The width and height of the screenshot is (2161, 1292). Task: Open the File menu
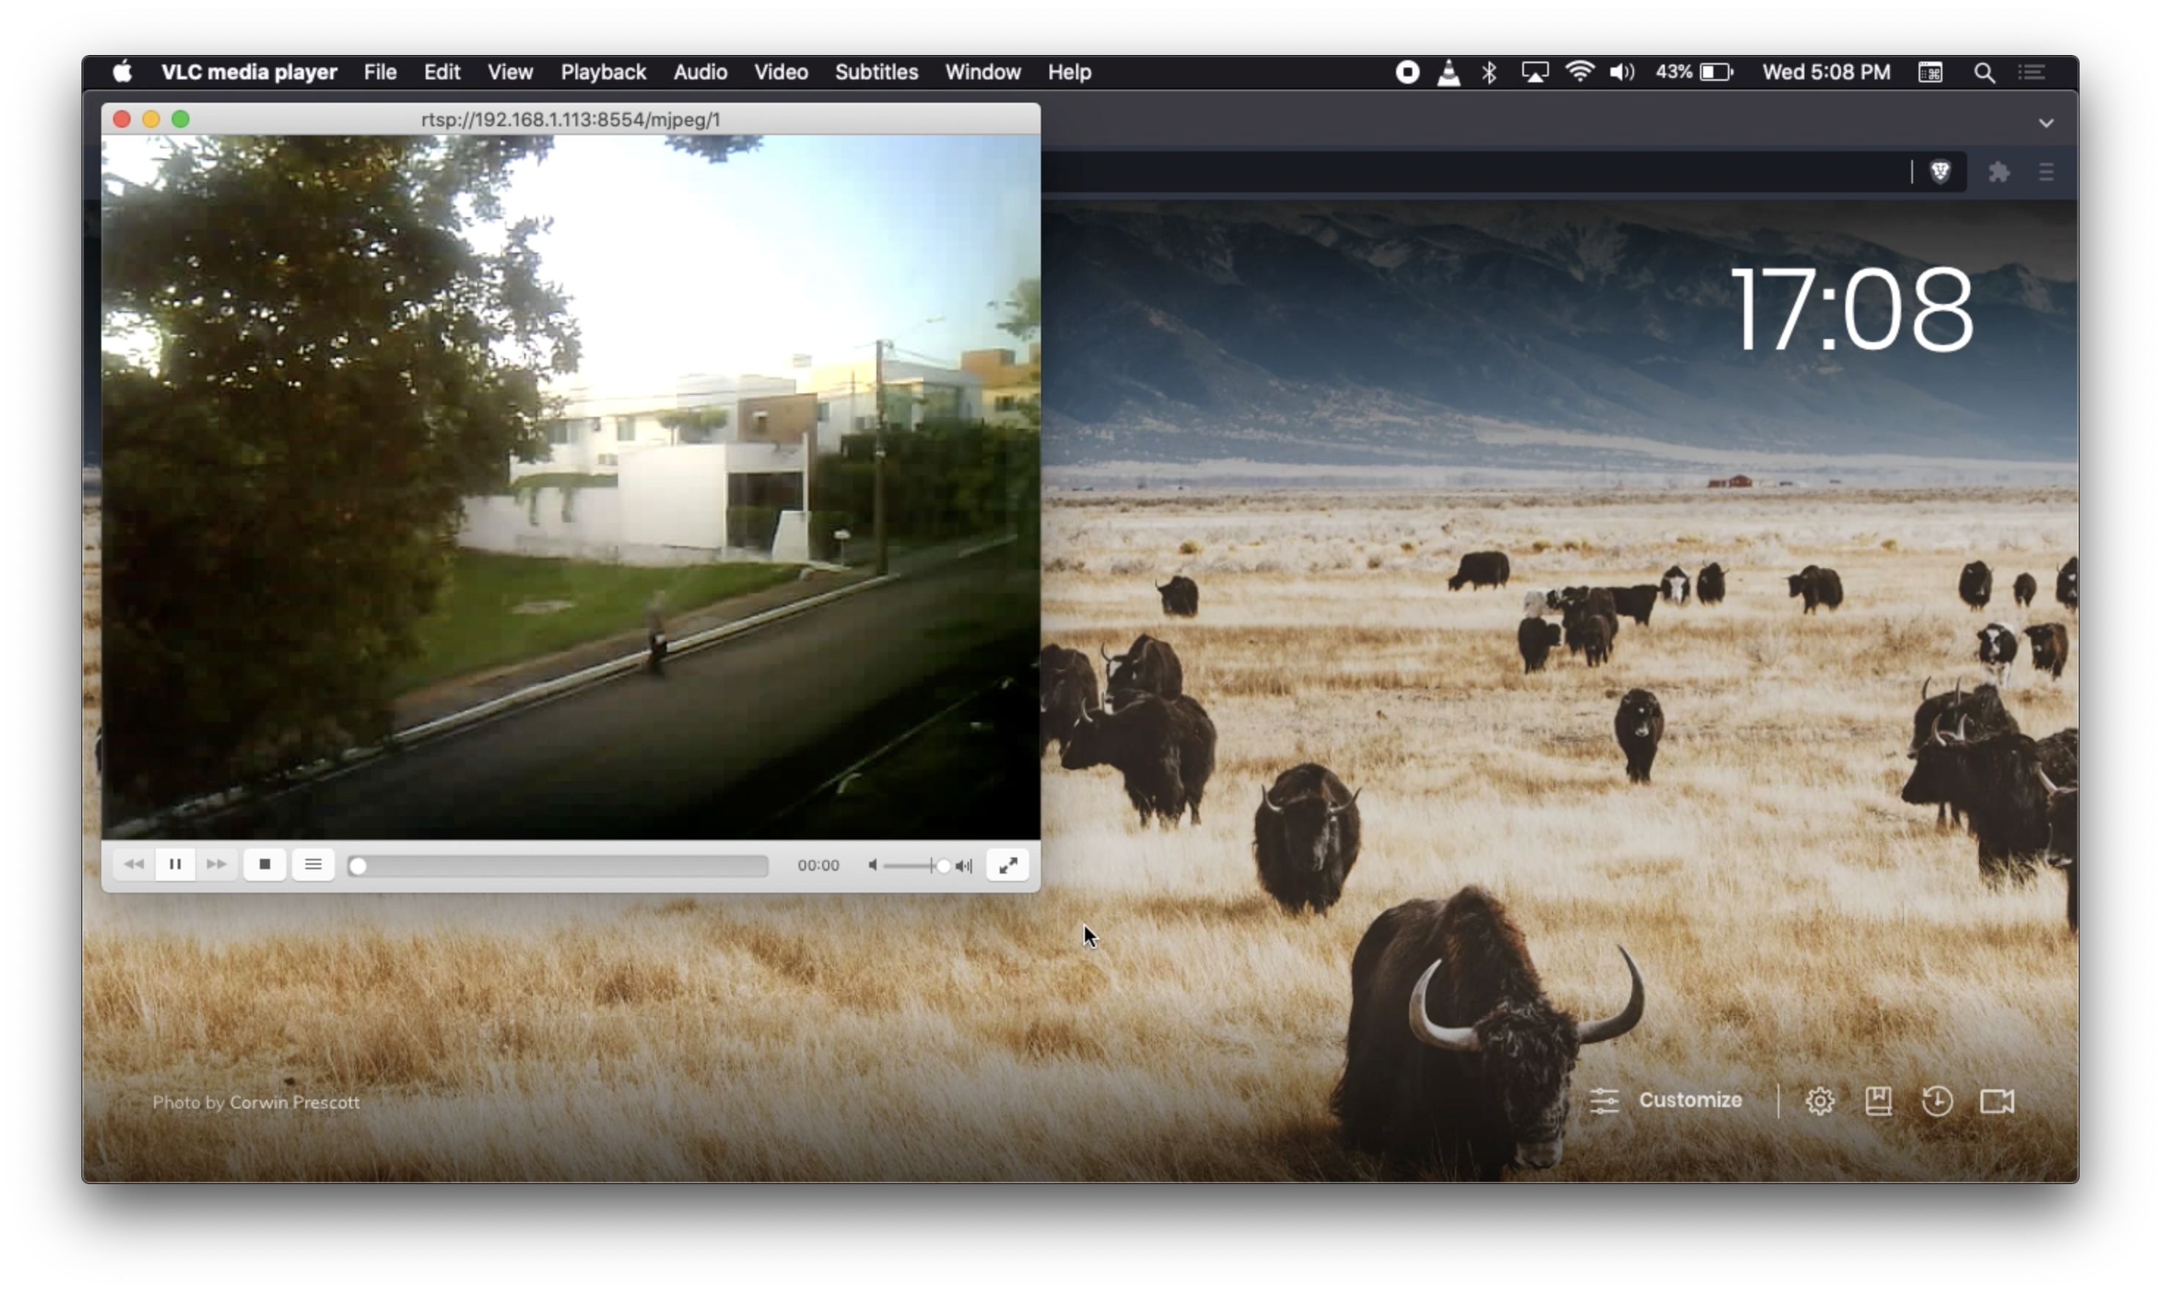click(380, 72)
